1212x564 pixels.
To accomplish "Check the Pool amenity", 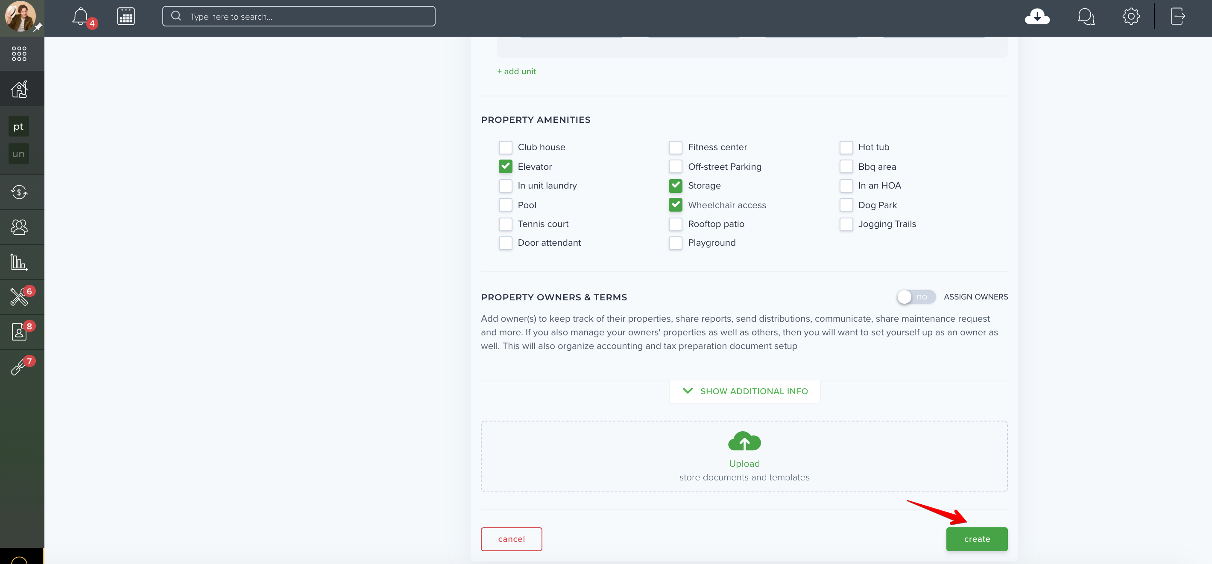I will click(x=505, y=205).
